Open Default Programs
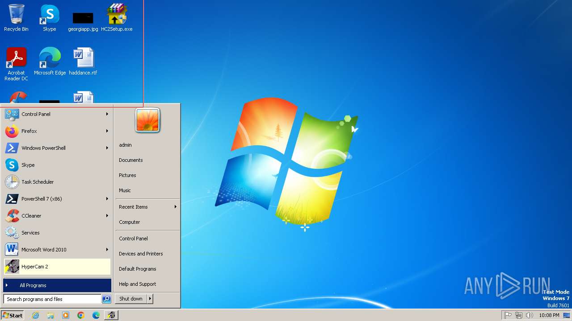 tap(147, 269)
